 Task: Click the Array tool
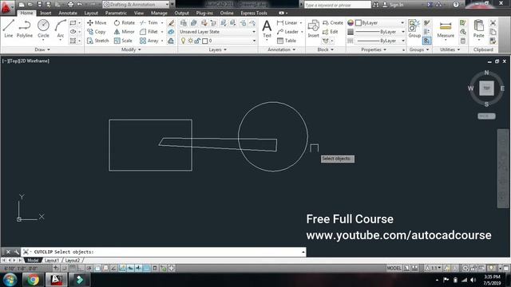[x=149, y=41]
